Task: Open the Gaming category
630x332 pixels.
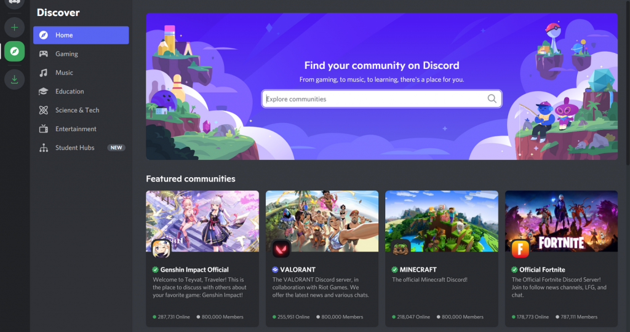Action: [81, 53]
